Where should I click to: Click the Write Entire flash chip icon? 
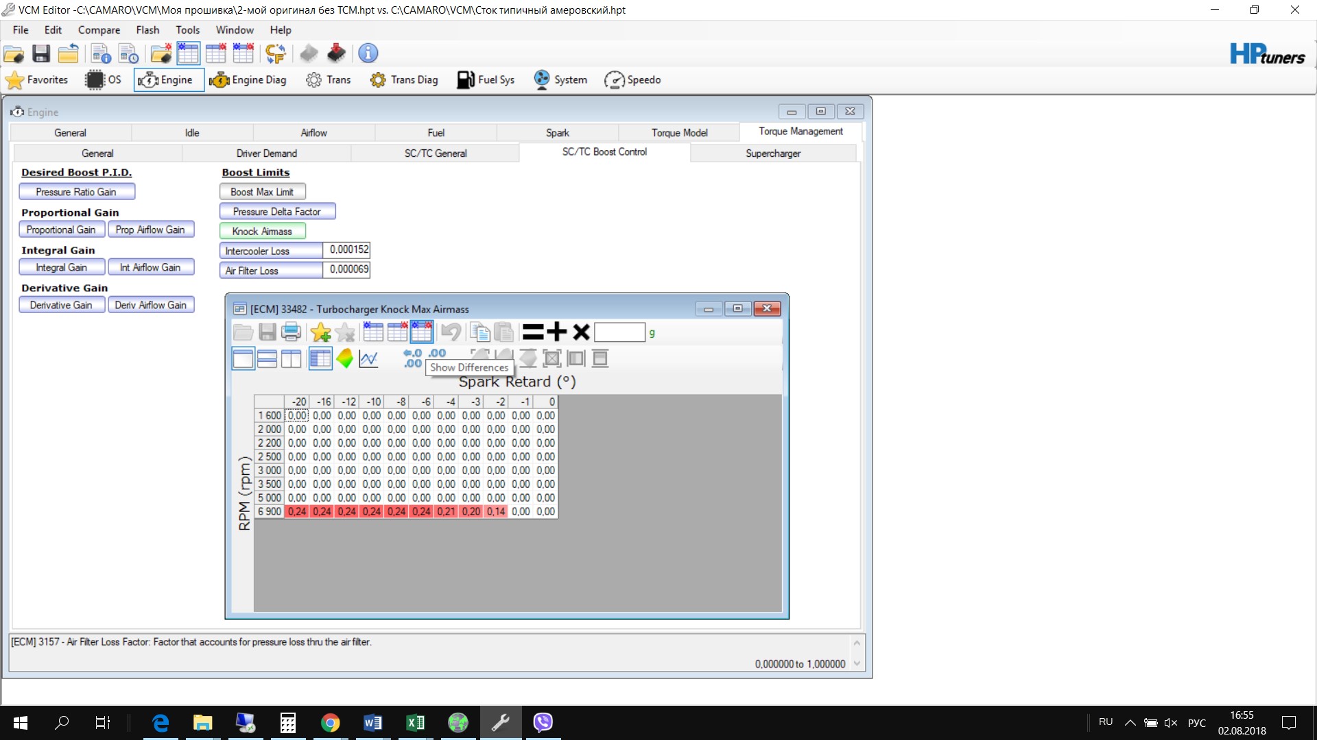(x=336, y=53)
